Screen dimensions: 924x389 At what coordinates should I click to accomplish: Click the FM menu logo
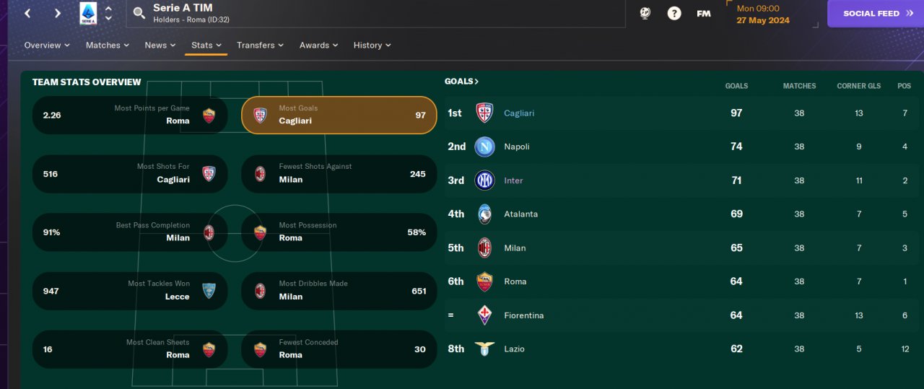[x=703, y=13]
